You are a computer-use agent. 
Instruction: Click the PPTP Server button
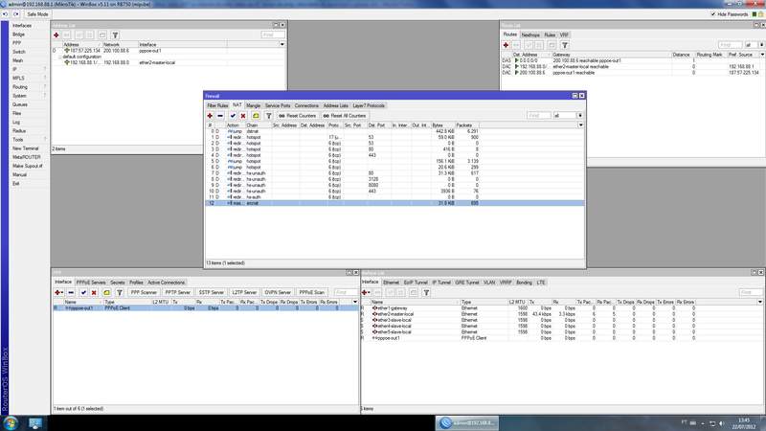click(177, 292)
